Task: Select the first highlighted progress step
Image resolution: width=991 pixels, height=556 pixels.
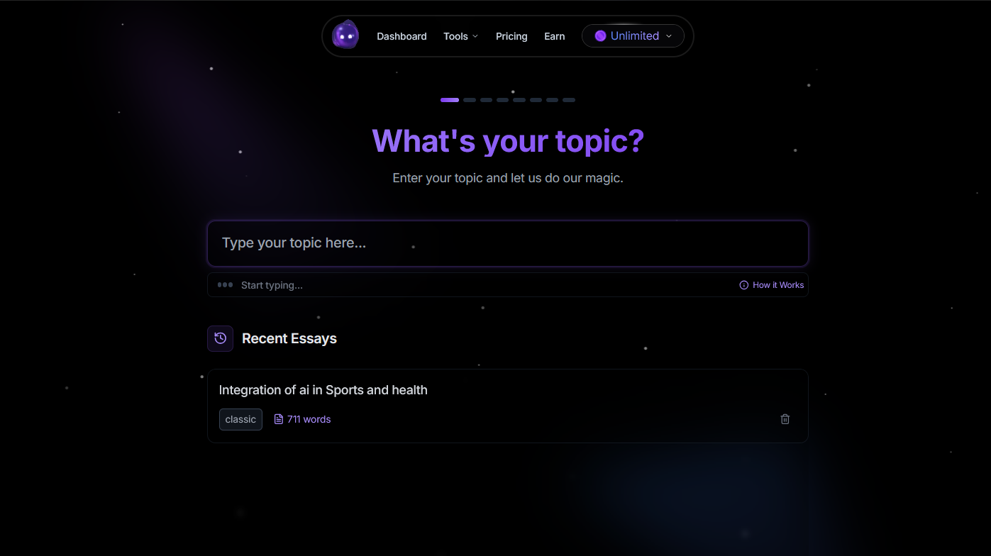Action: [x=449, y=100]
